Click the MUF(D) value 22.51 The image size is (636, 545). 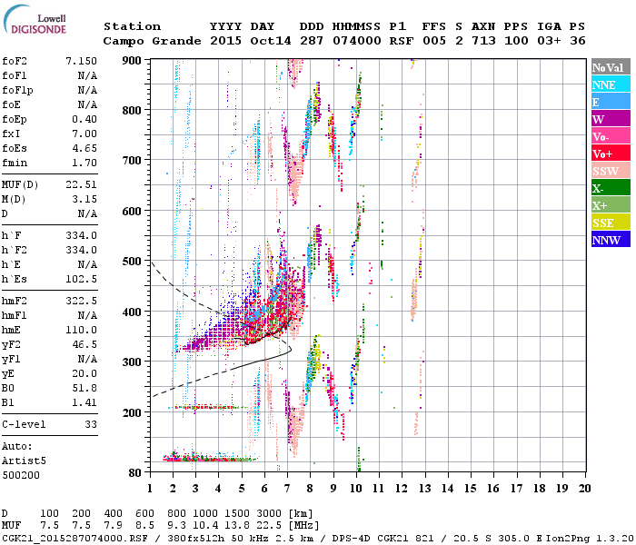(82, 185)
